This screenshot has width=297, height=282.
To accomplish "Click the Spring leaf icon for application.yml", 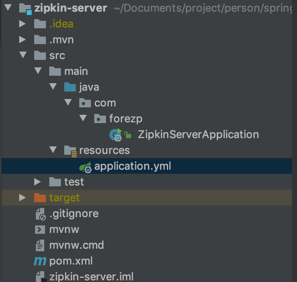I will click(x=85, y=167).
